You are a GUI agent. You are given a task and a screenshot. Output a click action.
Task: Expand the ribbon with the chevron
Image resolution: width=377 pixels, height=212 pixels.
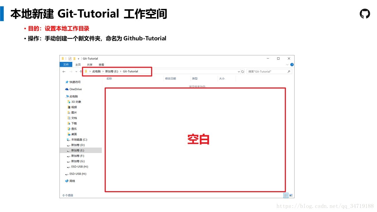(287, 64)
